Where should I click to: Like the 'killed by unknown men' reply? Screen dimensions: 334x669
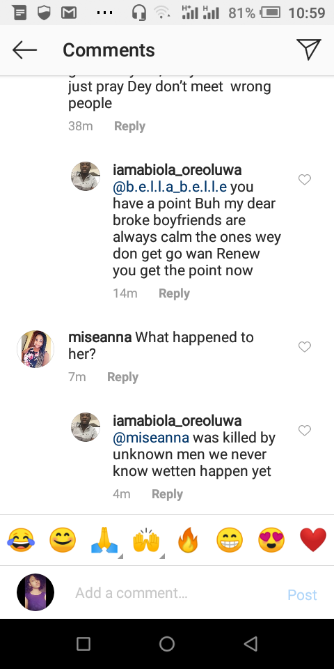[305, 431]
